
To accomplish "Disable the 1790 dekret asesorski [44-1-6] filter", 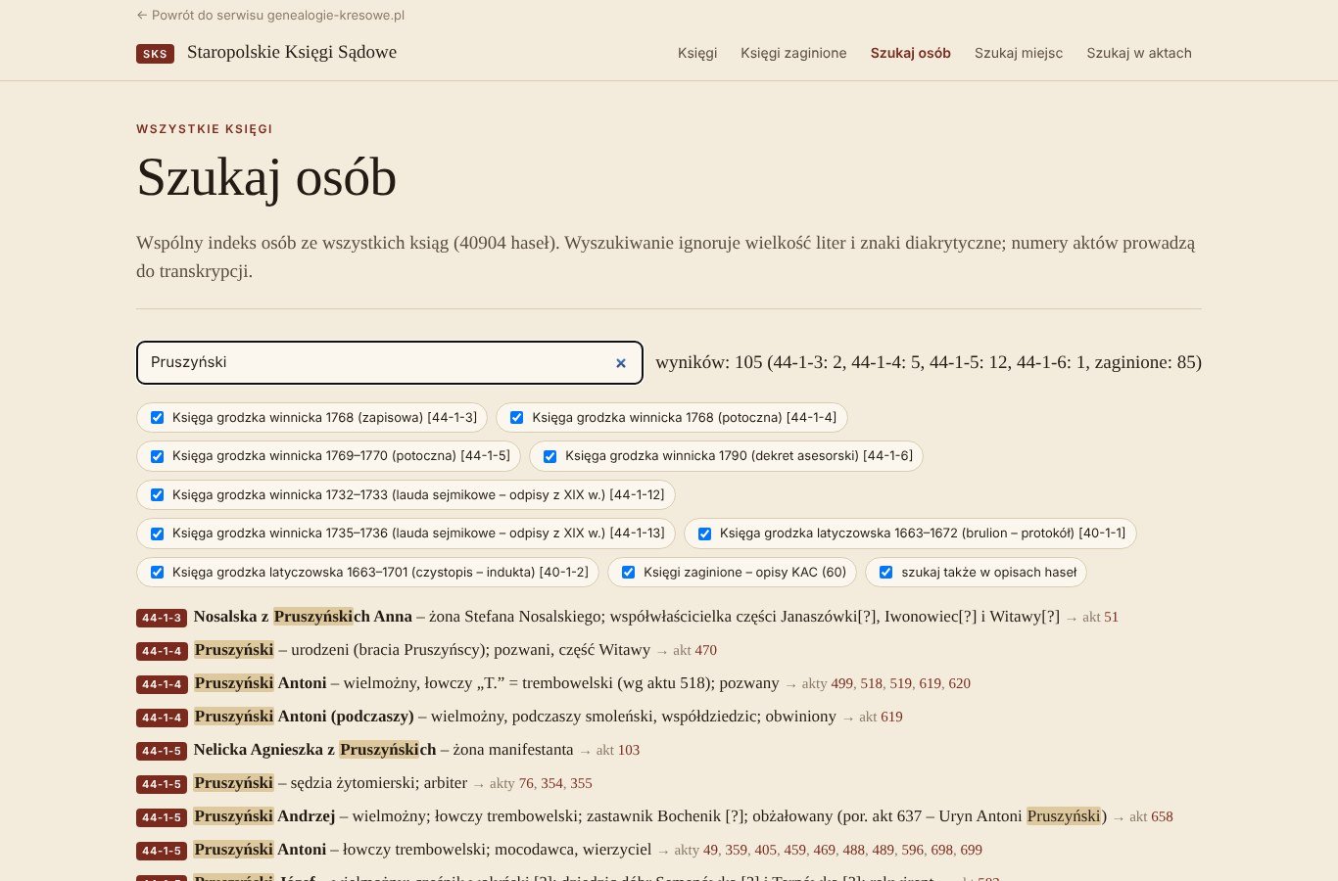I will coord(550,456).
